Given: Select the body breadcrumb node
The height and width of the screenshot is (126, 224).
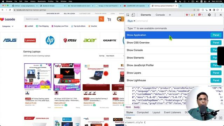Looking at the screenshot, I should [x=137, y=107].
